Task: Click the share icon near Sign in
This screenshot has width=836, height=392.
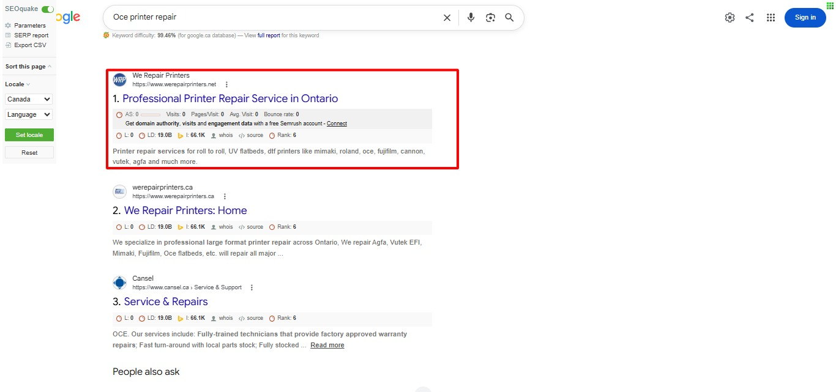Action: coord(750,18)
